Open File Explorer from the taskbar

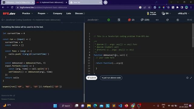(x=89, y=106)
